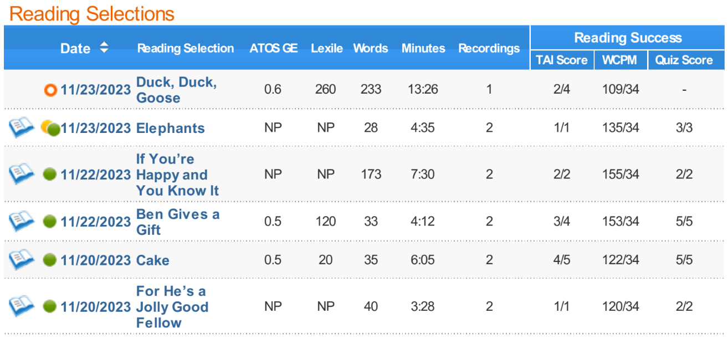Open the book icon beside Elephants

(x=21, y=128)
